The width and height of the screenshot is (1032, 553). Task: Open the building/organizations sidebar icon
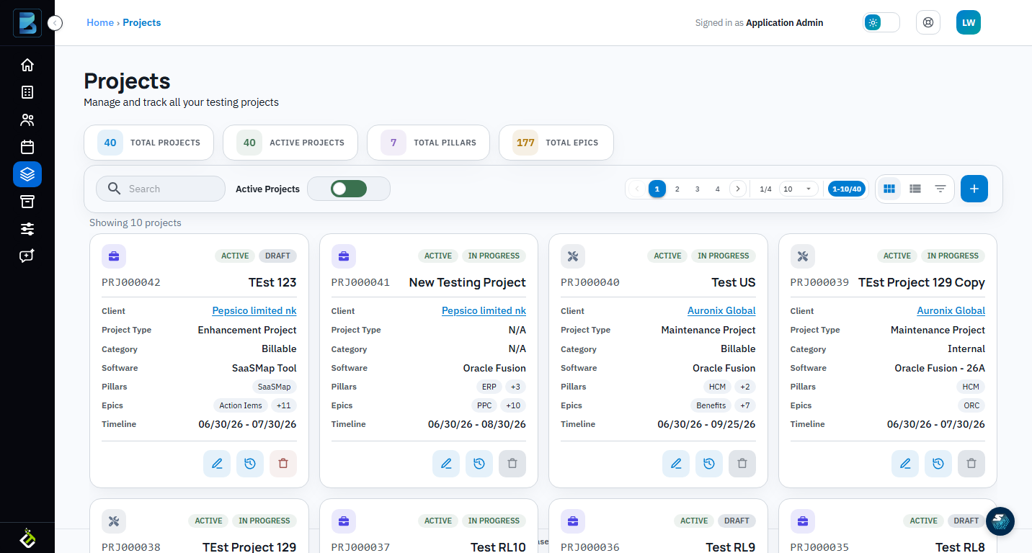[x=27, y=92]
